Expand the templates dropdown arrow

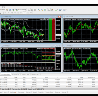[x=66, y=10]
